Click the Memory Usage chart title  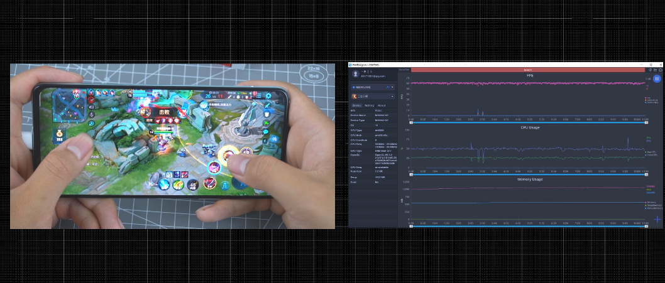[x=530, y=179]
